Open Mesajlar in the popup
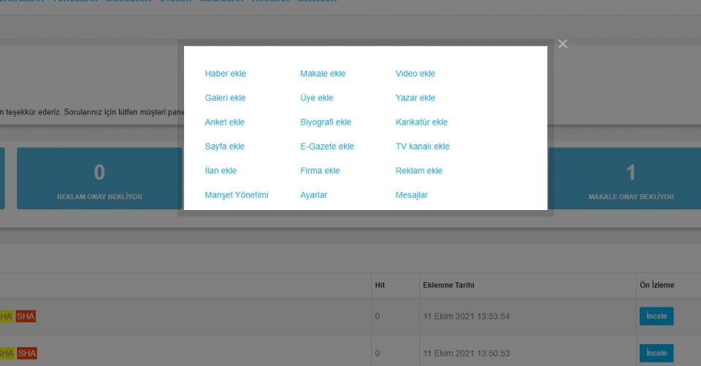This screenshot has height=366, width=701. [x=411, y=195]
